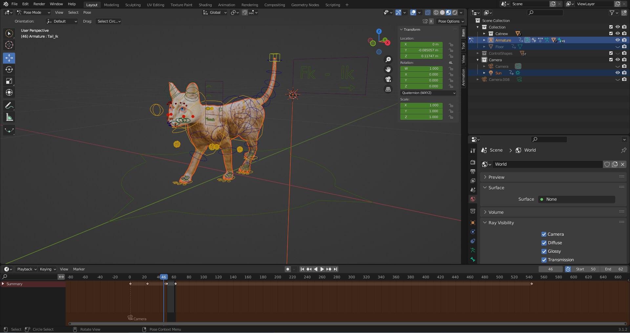Open the Object properties tab icon

[473, 223]
